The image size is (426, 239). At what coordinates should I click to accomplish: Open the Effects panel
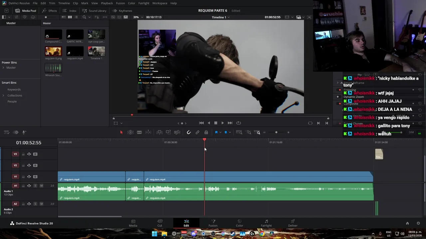(x=49, y=11)
